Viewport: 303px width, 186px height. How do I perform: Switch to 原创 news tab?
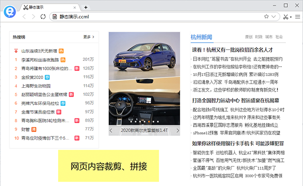249,37
